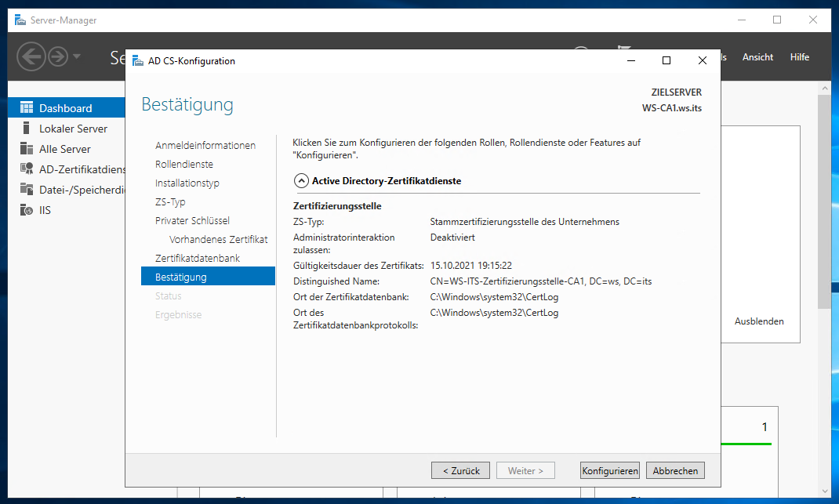This screenshot has width=839, height=504.
Task: Click the IIS label in sidebar
Action: tap(45, 210)
